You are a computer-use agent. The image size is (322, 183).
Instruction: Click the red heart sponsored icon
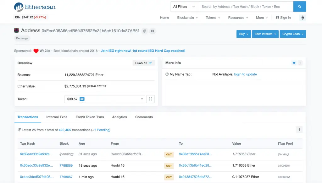(36, 51)
